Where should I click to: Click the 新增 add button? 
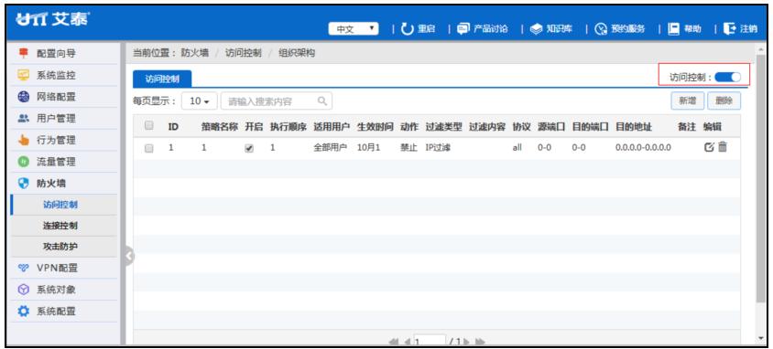(x=688, y=100)
